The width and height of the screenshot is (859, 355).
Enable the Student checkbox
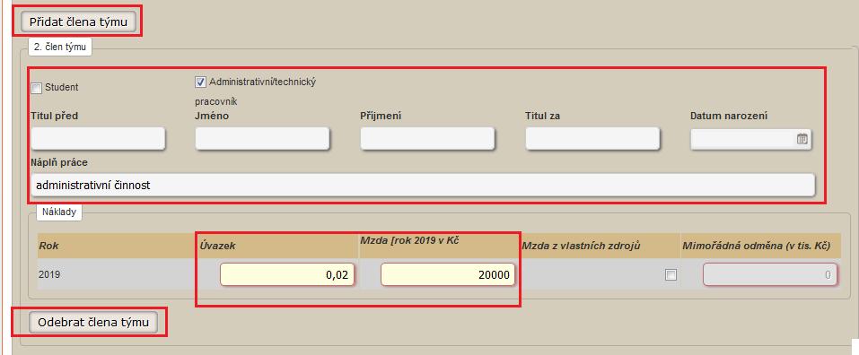[37, 88]
